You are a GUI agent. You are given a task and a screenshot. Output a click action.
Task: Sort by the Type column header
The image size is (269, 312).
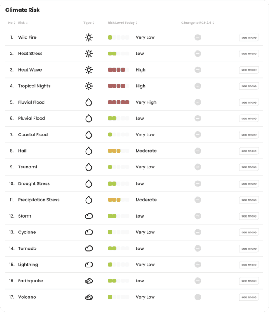tap(89, 23)
